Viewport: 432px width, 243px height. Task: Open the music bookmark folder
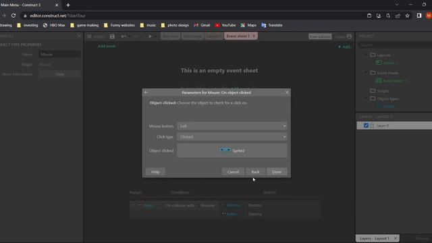click(148, 25)
